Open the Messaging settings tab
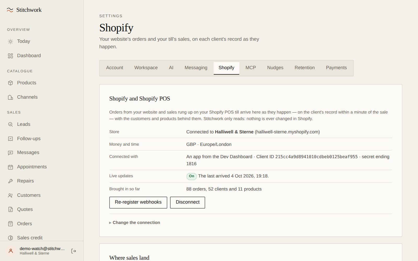Screen dimensions: 418x261 point(196,68)
